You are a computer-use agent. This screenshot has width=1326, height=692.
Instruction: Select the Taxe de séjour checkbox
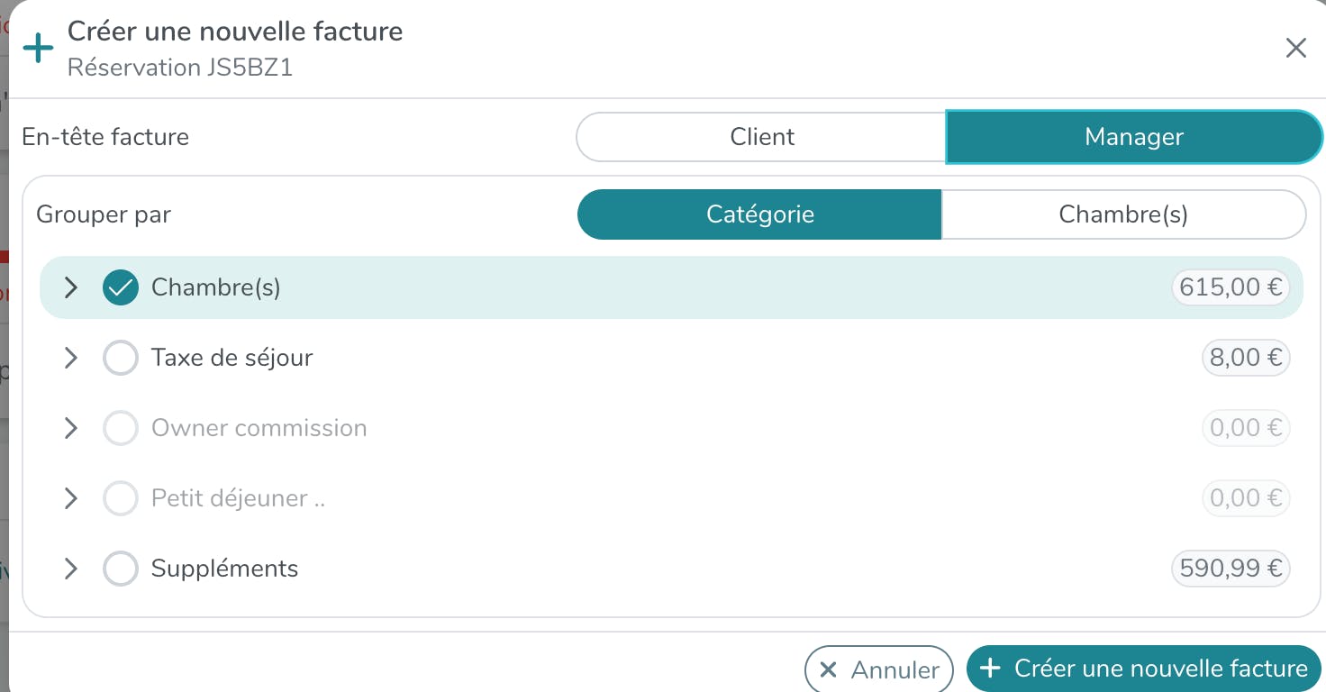tap(121, 358)
